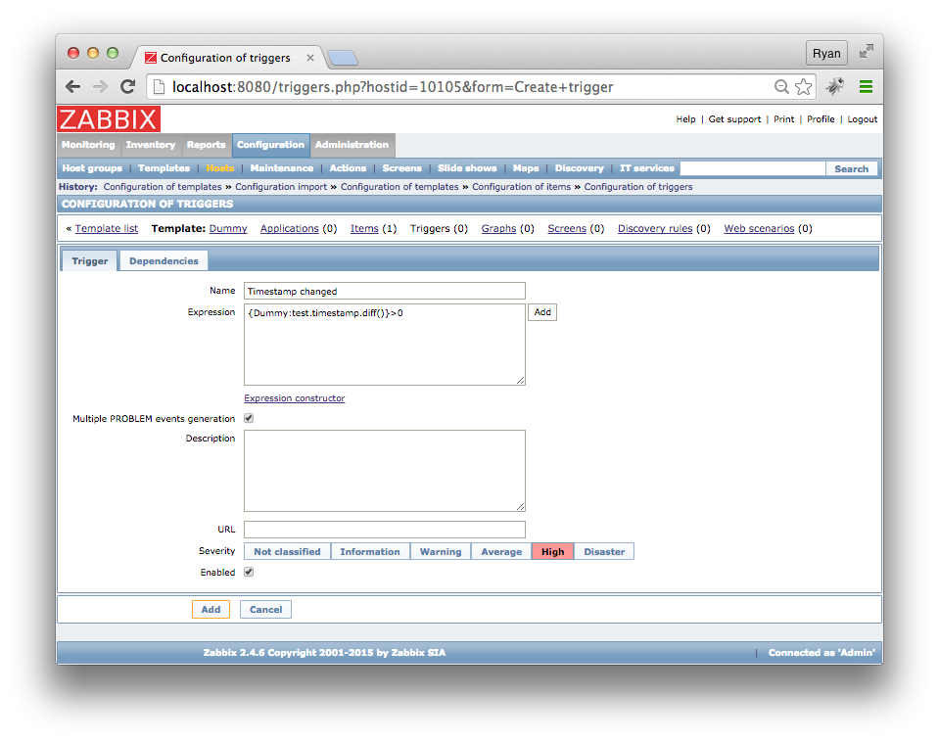Open the Discovery rules link
This screenshot has height=742, width=939.
click(x=655, y=228)
